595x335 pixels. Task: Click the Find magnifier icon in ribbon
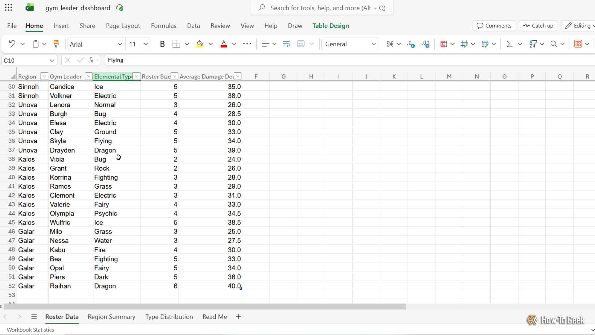(x=553, y=44)
